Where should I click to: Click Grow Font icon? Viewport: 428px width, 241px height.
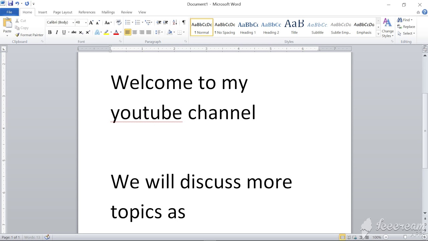click(x=91, y=22)
